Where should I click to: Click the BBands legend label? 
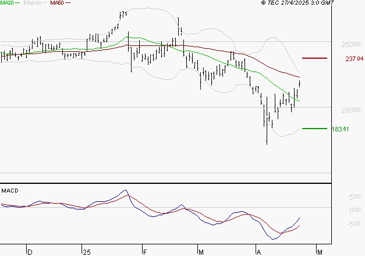click(x=33, y=3)
